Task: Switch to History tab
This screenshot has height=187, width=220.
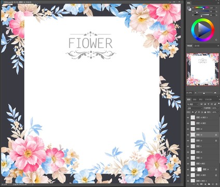Action: tap(209, 100)
